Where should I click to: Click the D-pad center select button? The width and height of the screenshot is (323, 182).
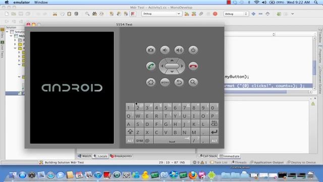172,66
